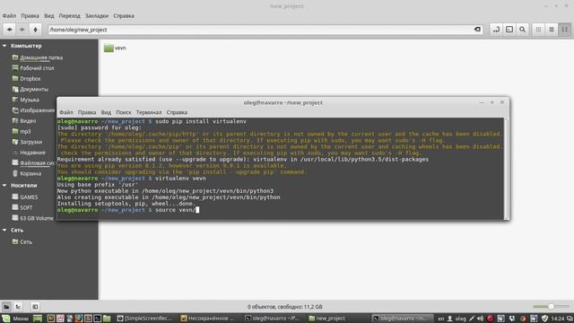Open terminal window's Файл menu

(x=66, y=112)
